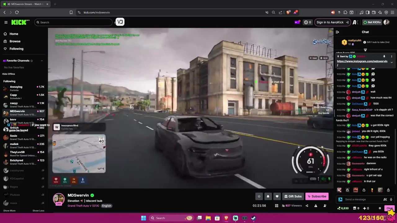
Task: Open the Annoying channel streaming Fortnite
Action: click(x=24, y=88)
